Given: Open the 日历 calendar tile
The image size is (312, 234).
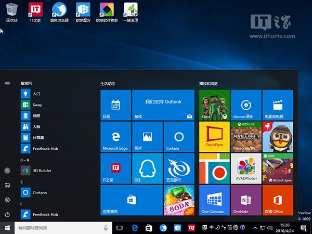Looking at the screenshot, I should point(115,105).
